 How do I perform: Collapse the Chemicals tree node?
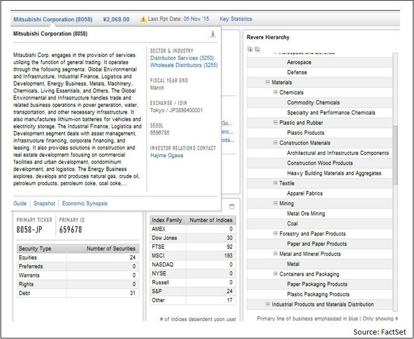coord(275,92)
